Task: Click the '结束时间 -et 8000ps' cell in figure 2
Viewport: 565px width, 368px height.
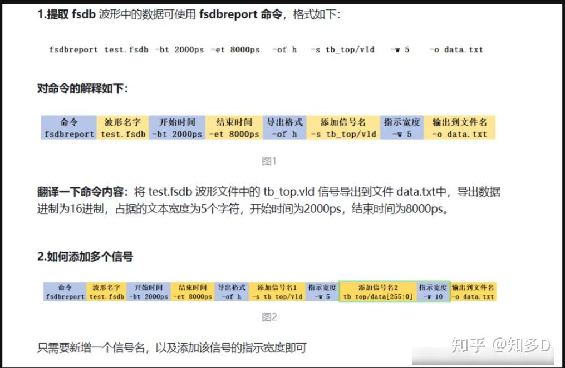Action: tap(193, 292)
